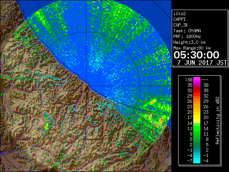Click the Height:3.0 km text
The width and height of the screenshot is (229, 172).
pos(189,42)
